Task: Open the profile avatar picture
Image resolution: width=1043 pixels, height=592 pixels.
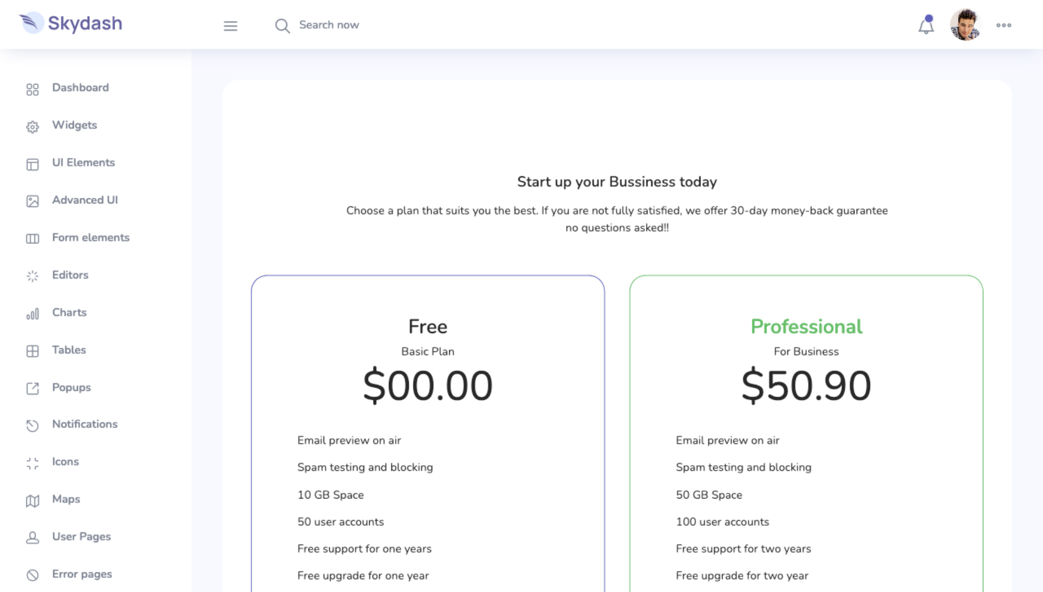Action: point(965,24)
